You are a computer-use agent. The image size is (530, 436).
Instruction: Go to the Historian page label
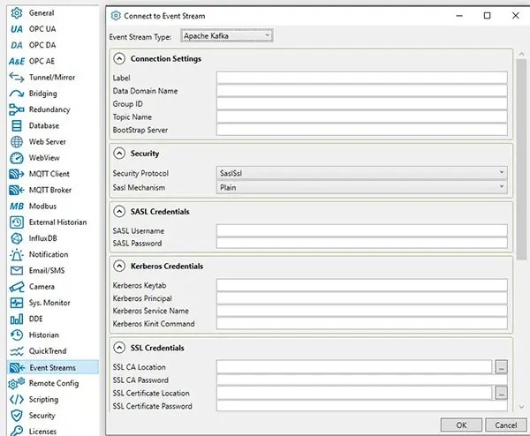point(44,335)
